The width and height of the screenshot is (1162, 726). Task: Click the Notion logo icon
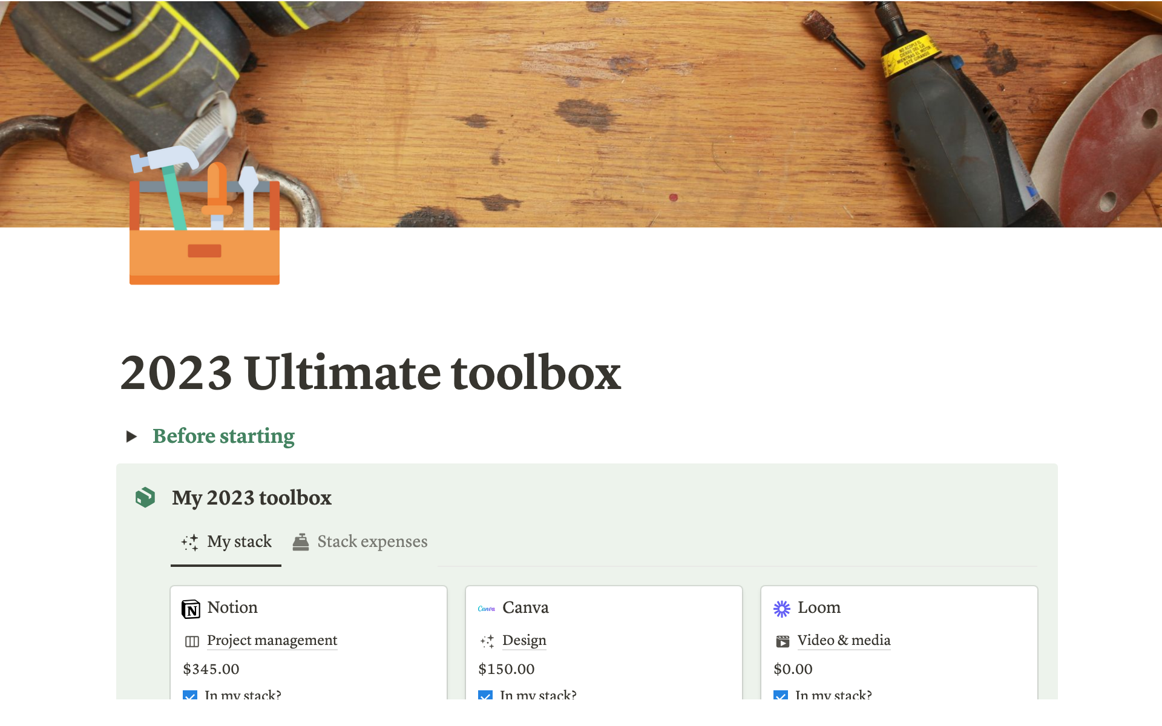tap(191, 609)
